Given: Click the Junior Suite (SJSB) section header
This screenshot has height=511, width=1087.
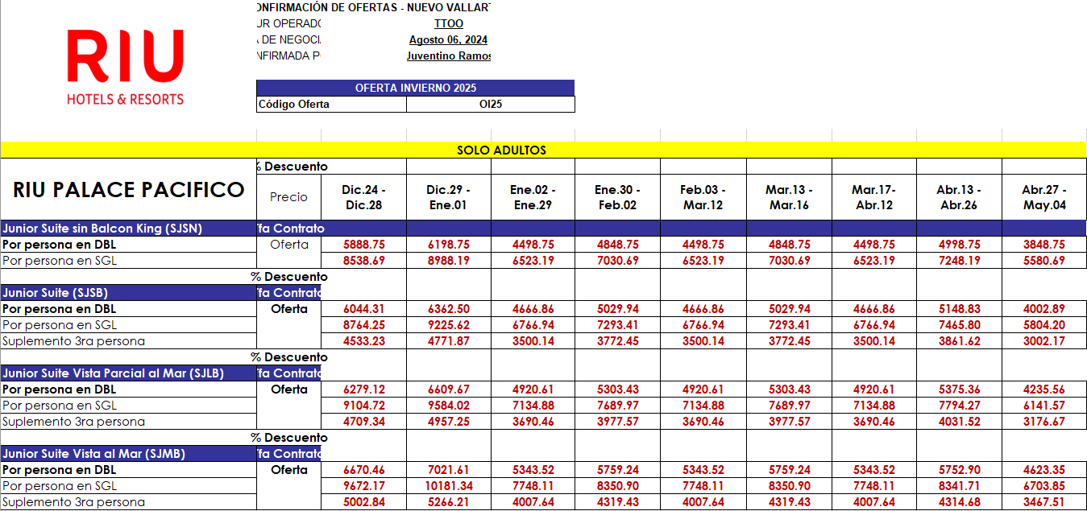Looking at the screenshot, I should pyautogui.click(x=128, y=293).
